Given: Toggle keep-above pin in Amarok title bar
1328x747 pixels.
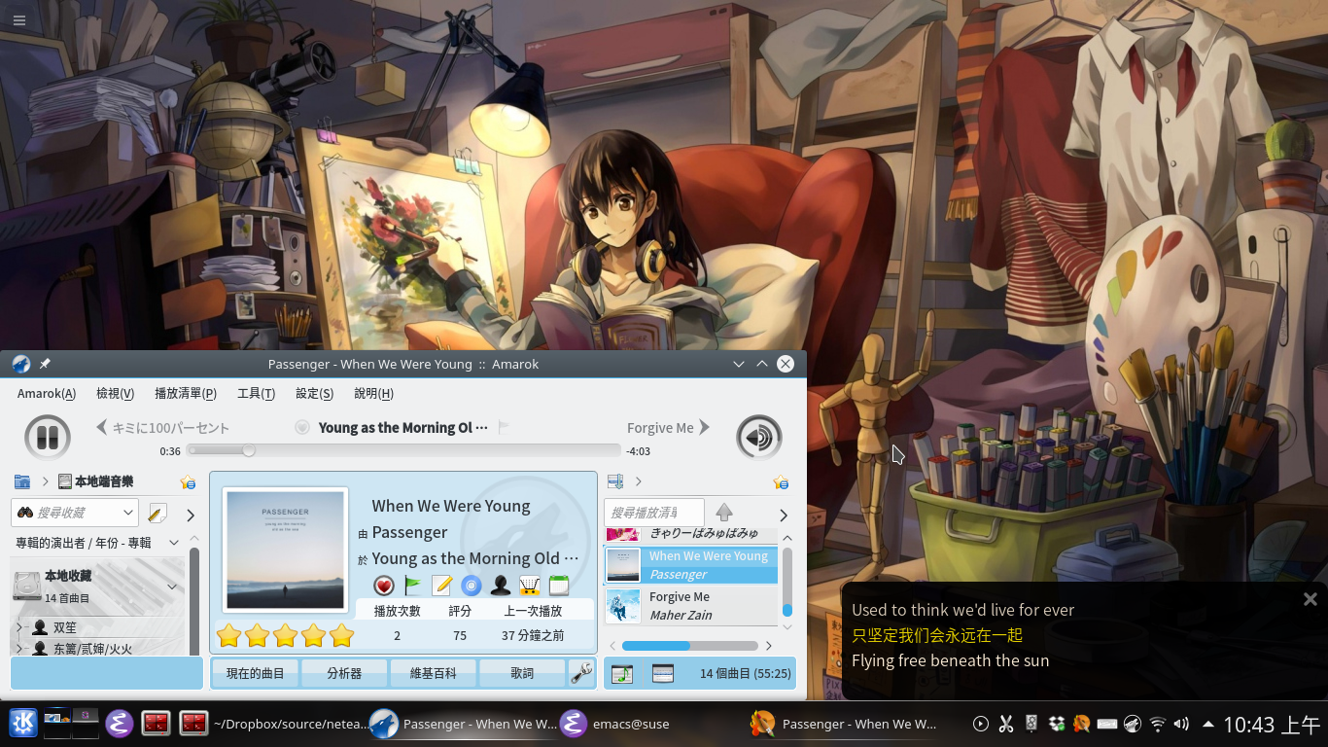Looking at the screenshot, I should click(45, 364).
